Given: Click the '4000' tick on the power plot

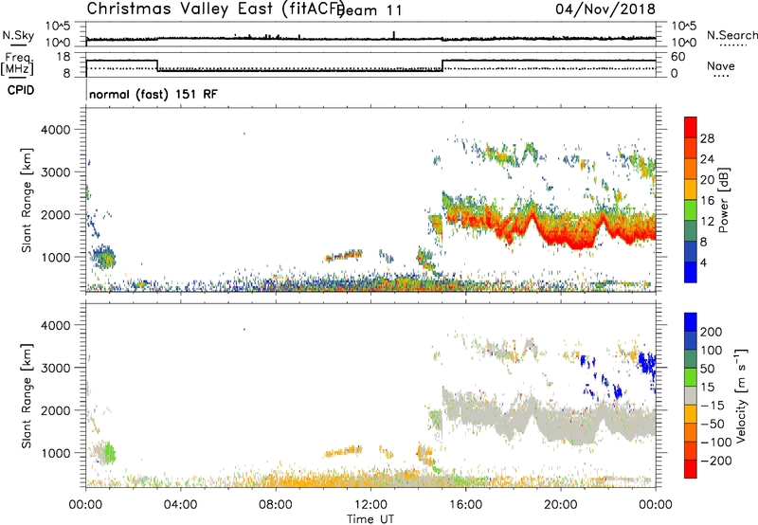Looking at the screenshot, I should pyautogui.click(x=56, y=130).
